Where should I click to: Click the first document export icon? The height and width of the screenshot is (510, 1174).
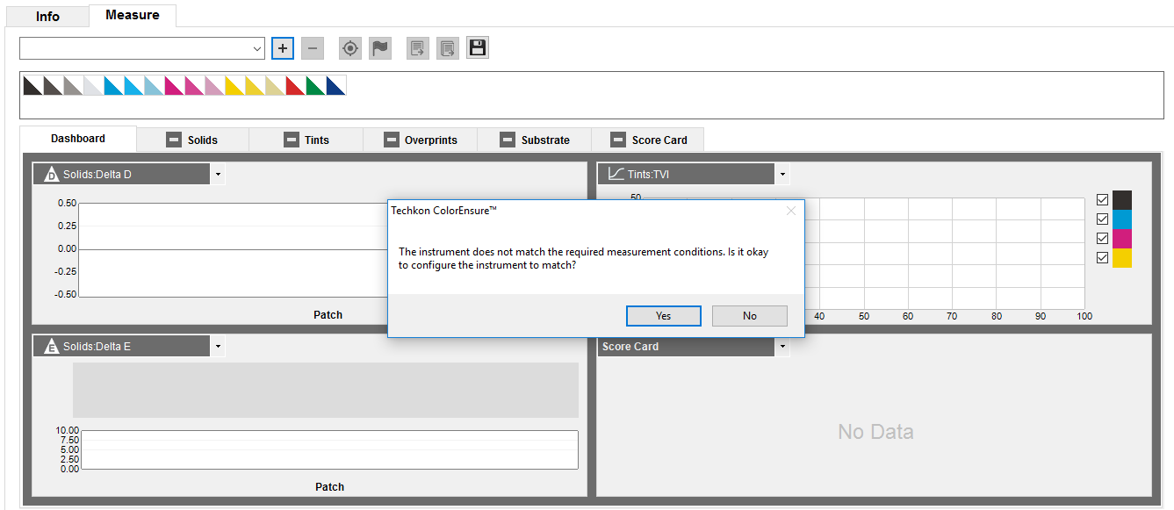(x=418, y=48)
